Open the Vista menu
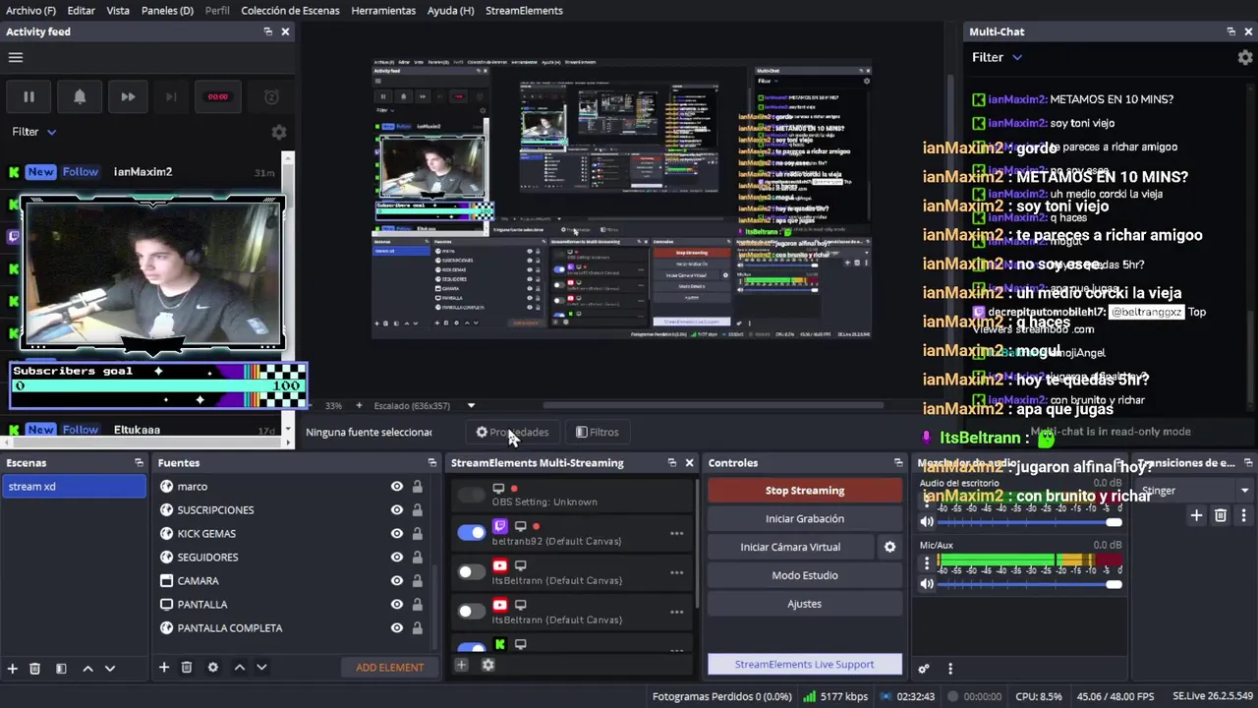 coord(118,10)
